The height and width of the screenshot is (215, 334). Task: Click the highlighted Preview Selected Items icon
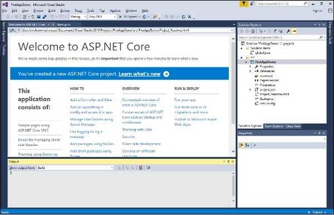pyautogui.click(x=294, y=31)
